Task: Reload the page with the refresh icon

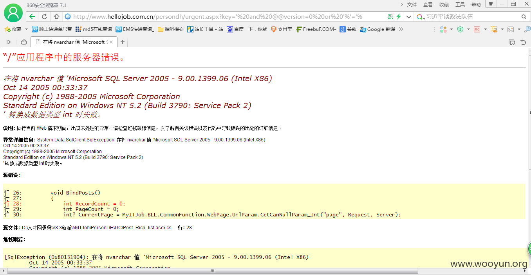Action: pyautogui.click(x=44, y=17)
